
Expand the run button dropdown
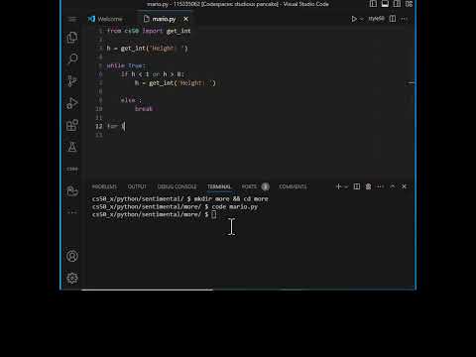[362, 19]
